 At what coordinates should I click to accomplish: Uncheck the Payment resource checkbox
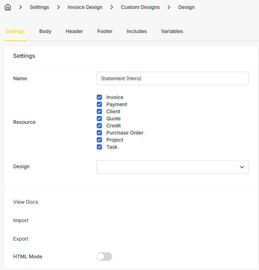click(x=99, y=104)
